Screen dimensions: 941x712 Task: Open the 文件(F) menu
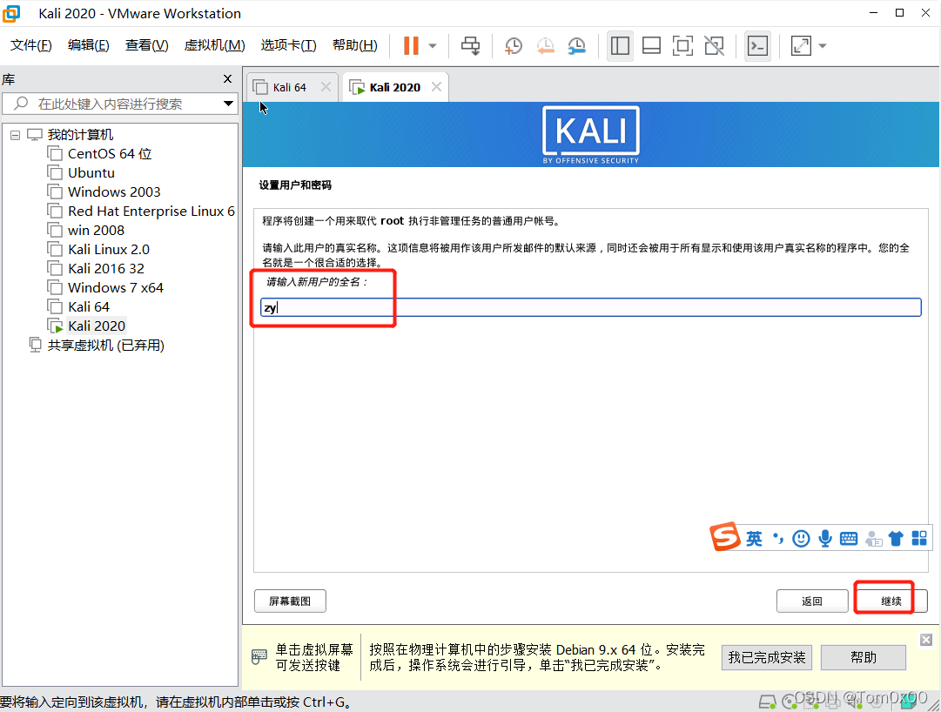pos(31,45)
